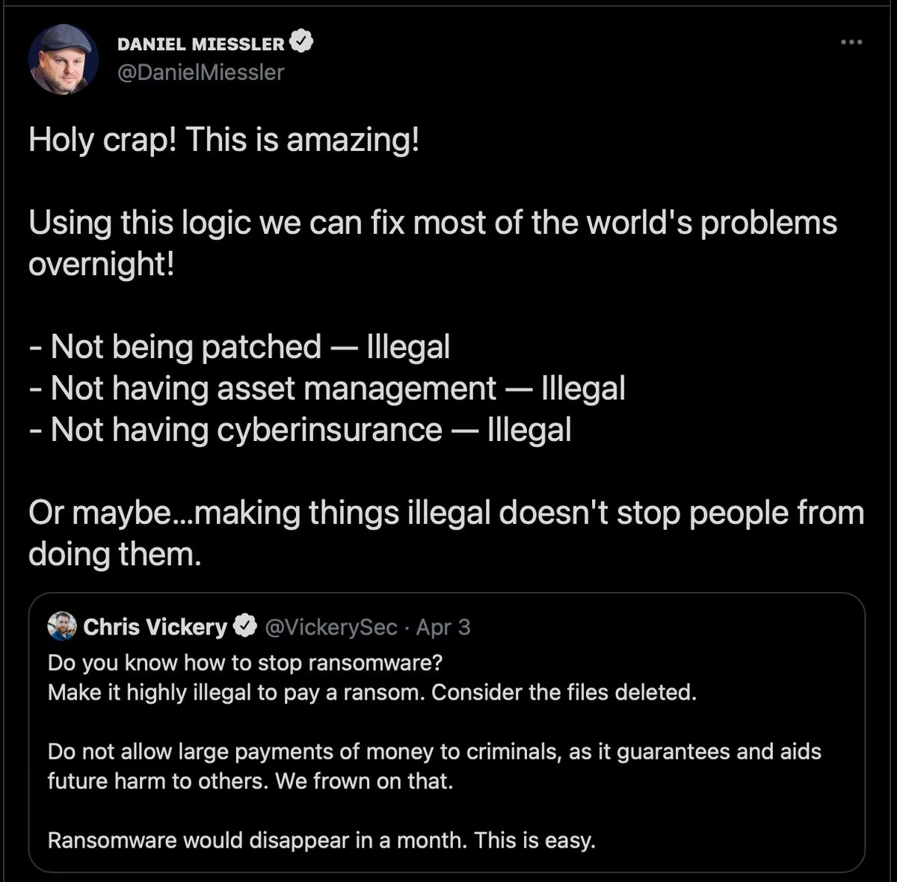897x882 pixels.
Task: Select the 'Not having cyberinsurance — Illegal' line
Action: point(300,430)
